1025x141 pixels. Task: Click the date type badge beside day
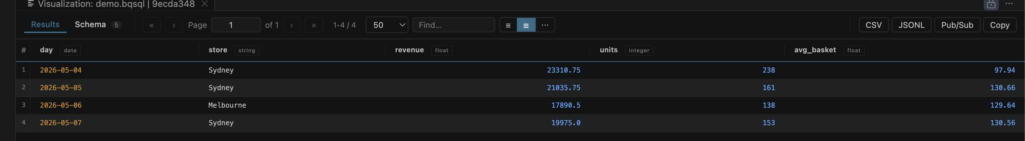point(70,51)
